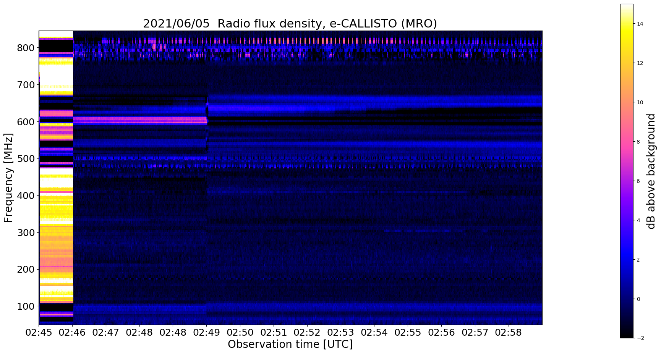
Task: Click the dB colorbar gradient strip
Action: 627,171
